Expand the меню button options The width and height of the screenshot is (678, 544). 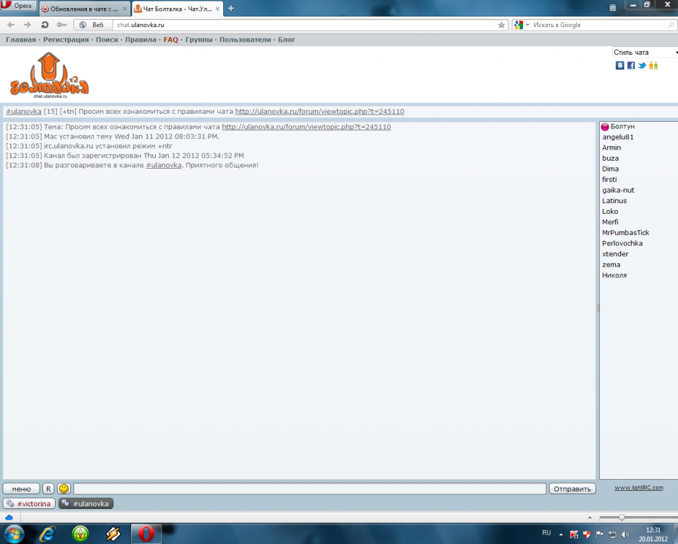tap(21, 488)
